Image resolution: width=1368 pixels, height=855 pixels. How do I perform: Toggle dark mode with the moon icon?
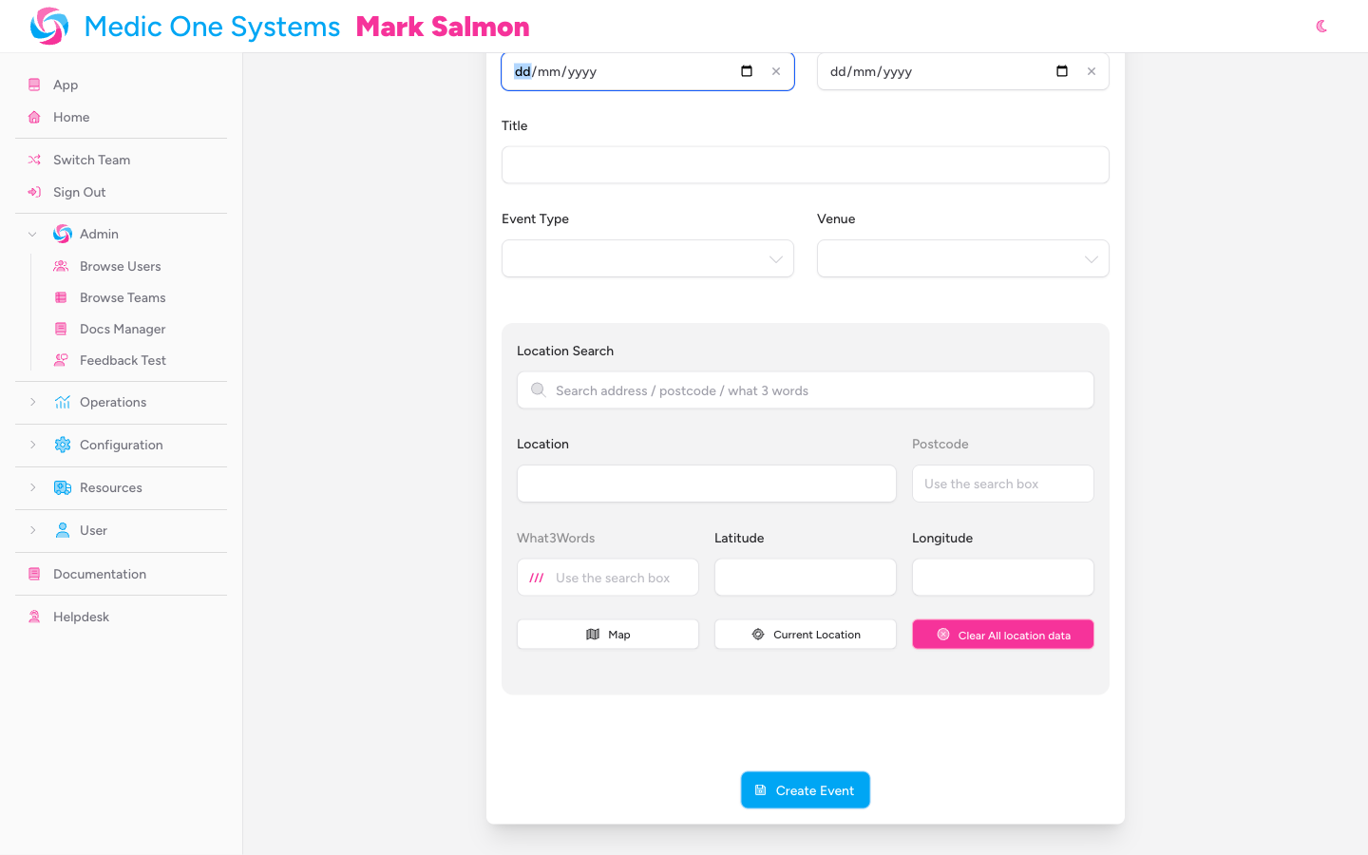[x=1321, y=27]
